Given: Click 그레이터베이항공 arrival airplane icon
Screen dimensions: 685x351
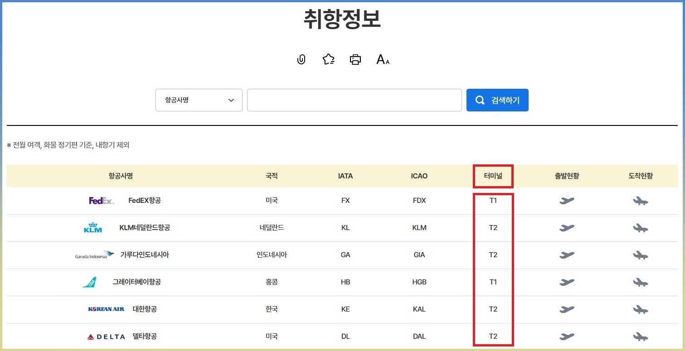Looking at the screenshot, I should 640,282.
